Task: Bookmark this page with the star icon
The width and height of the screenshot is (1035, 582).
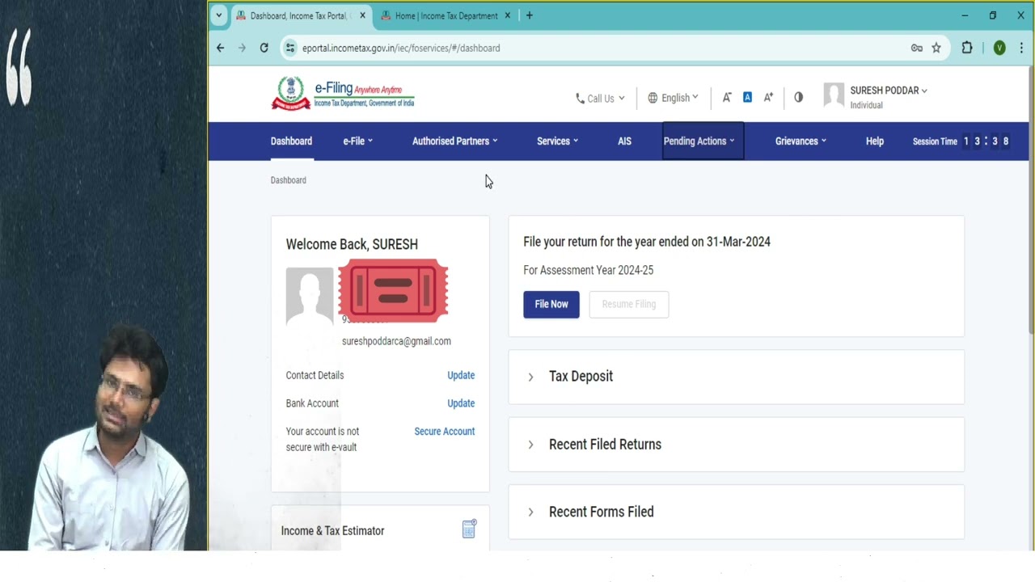Action: tap(936, 48)
